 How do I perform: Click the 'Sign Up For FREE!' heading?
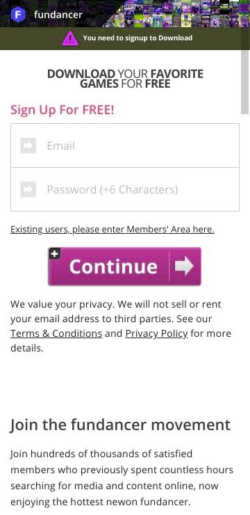tap(62, 110)
